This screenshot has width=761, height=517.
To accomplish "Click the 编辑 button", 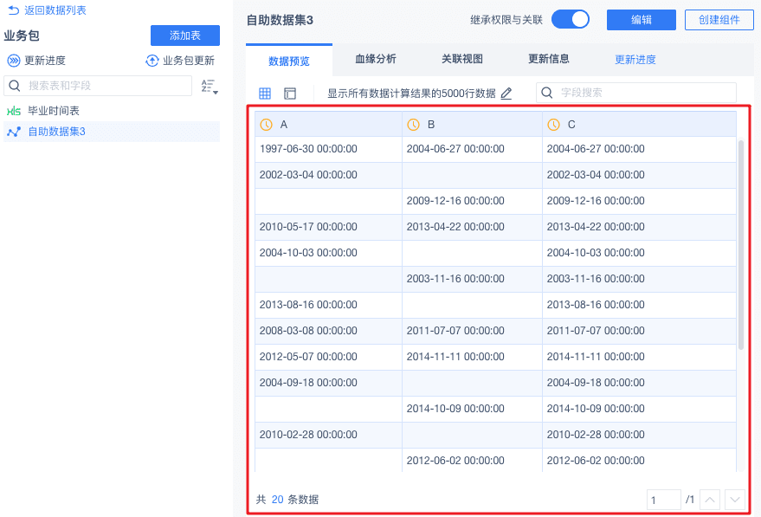I will pyautogui.click(x=642, y=20).
